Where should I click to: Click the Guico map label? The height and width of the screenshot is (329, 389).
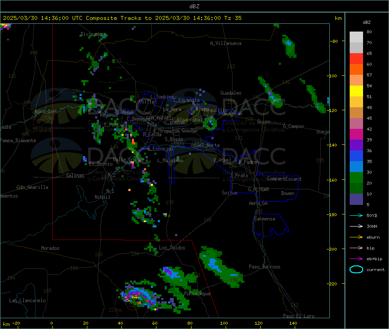tap(264, 121)
